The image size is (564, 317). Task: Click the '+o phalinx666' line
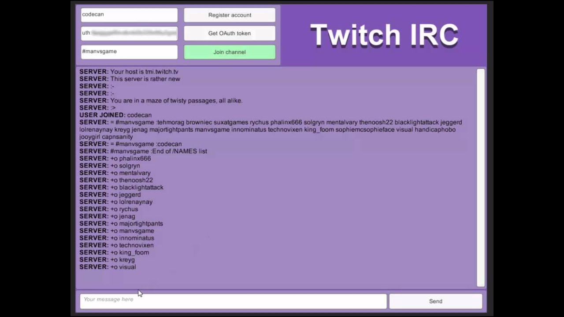click(115, 158)
